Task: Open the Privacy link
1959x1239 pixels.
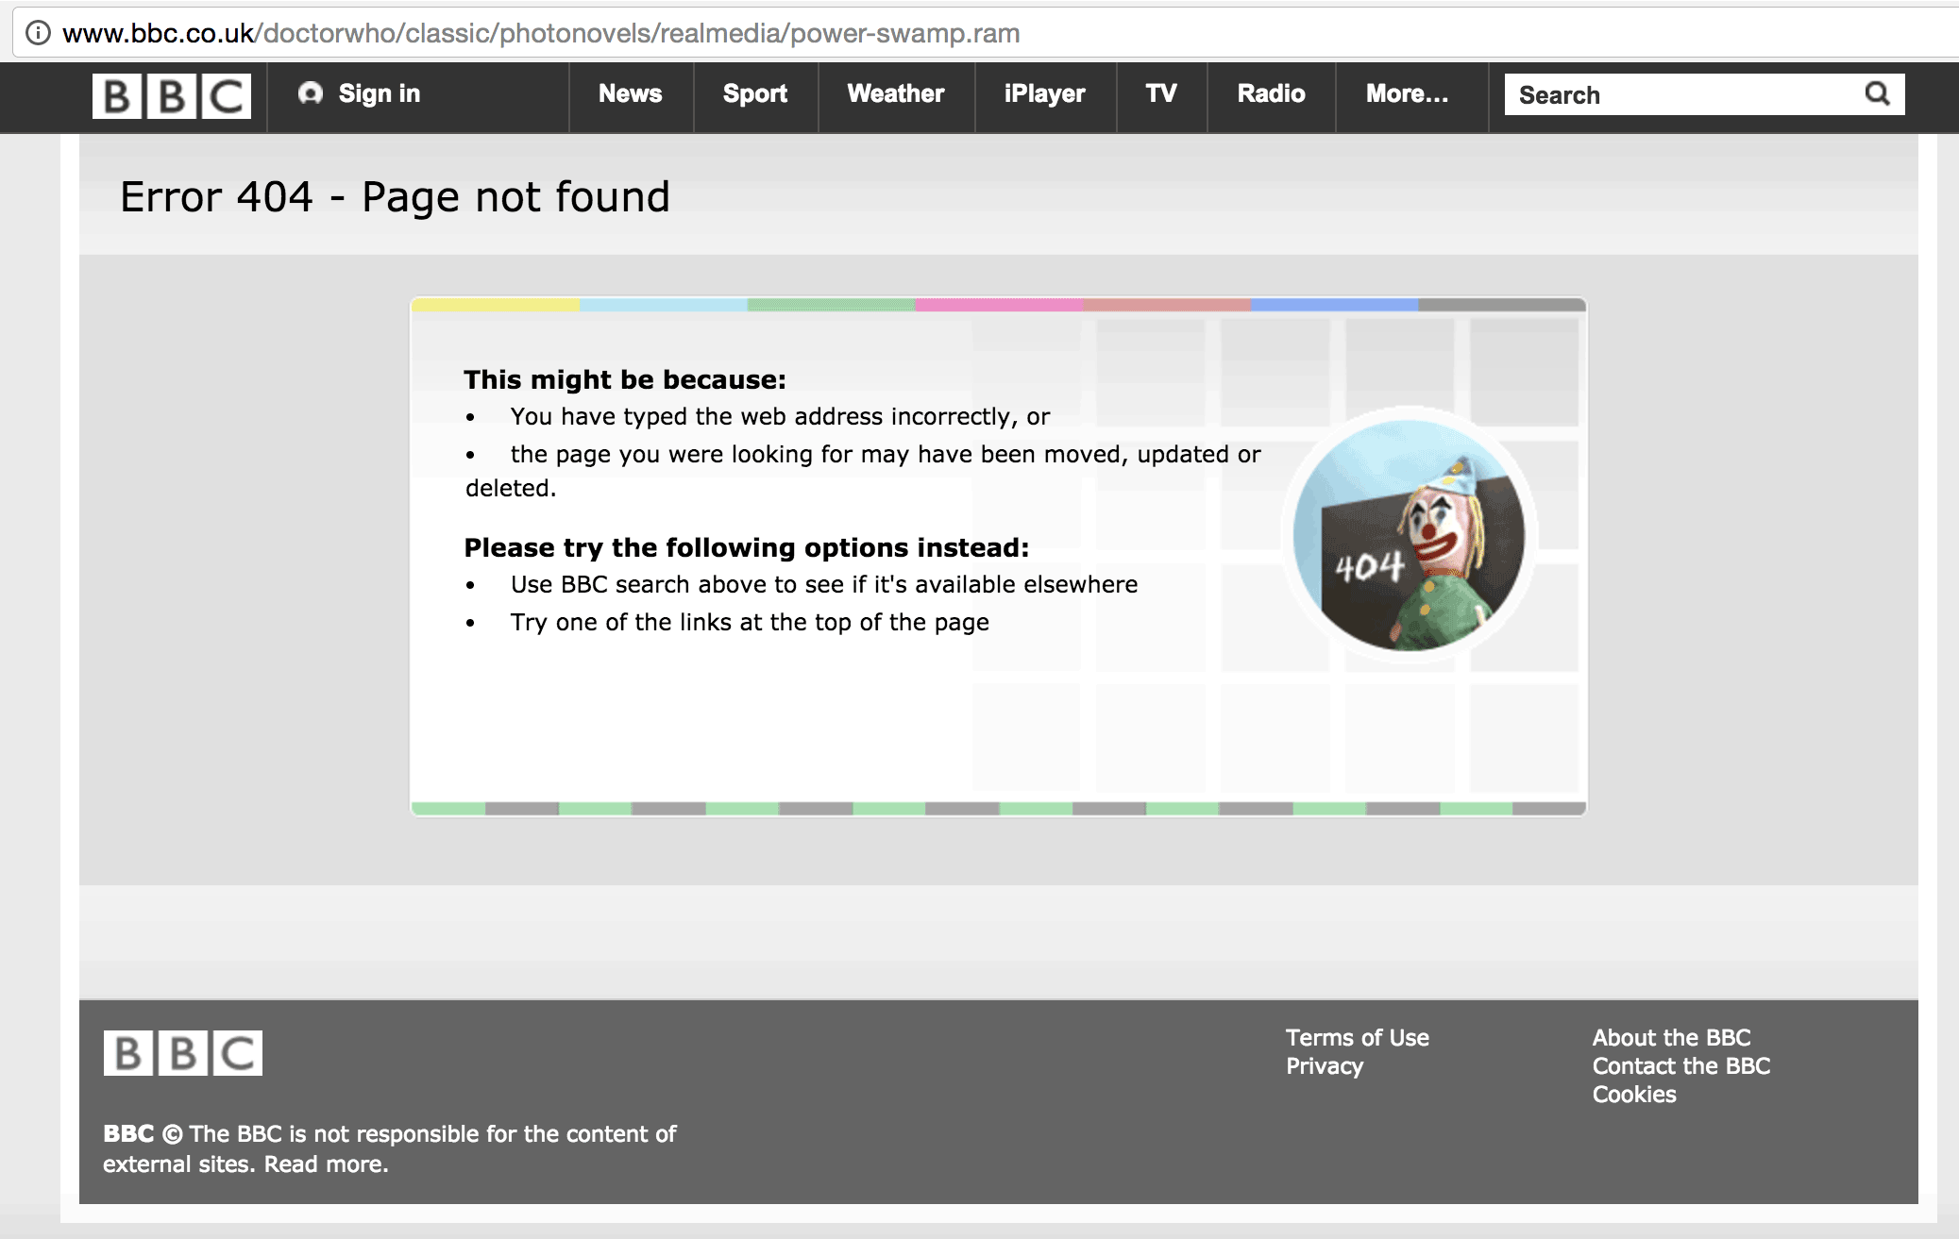Action: tap(1324, 1066)
